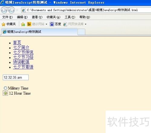
Task: Open the 七夕节习俗 link
Action: [23, 57]
